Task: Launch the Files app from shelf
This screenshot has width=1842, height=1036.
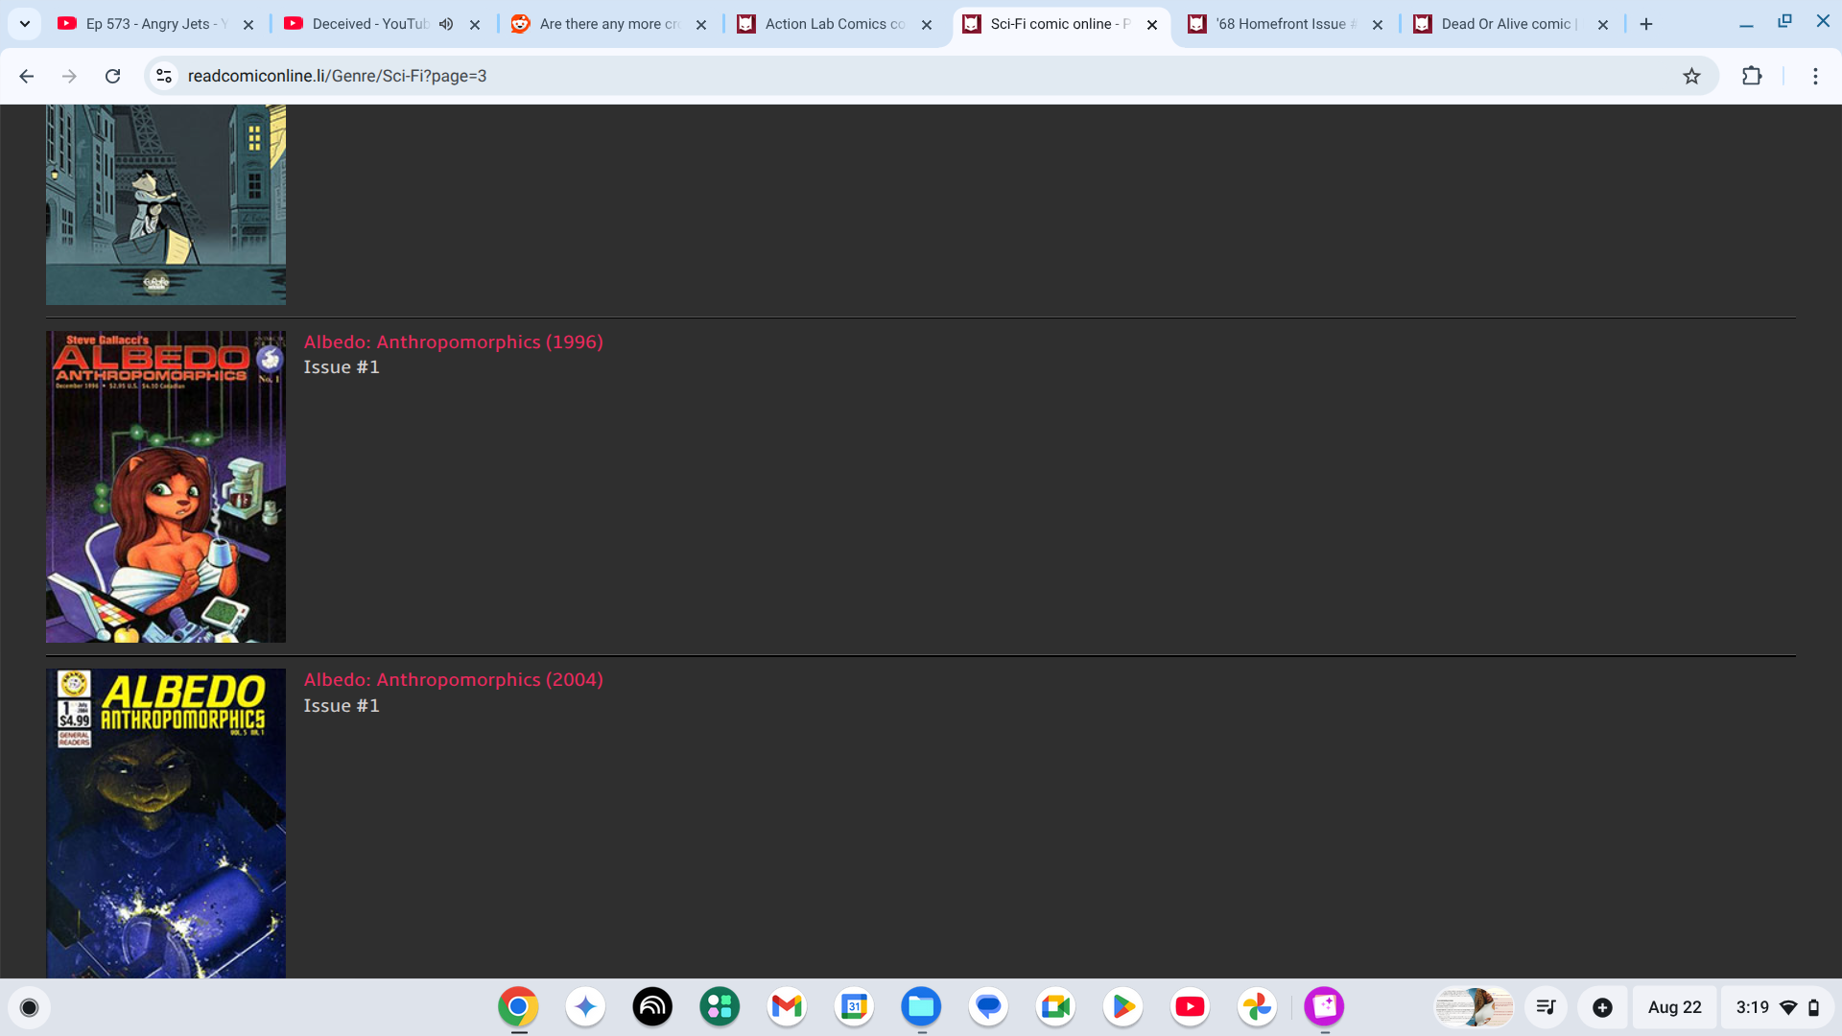Action: click(x=921, y=1006)
